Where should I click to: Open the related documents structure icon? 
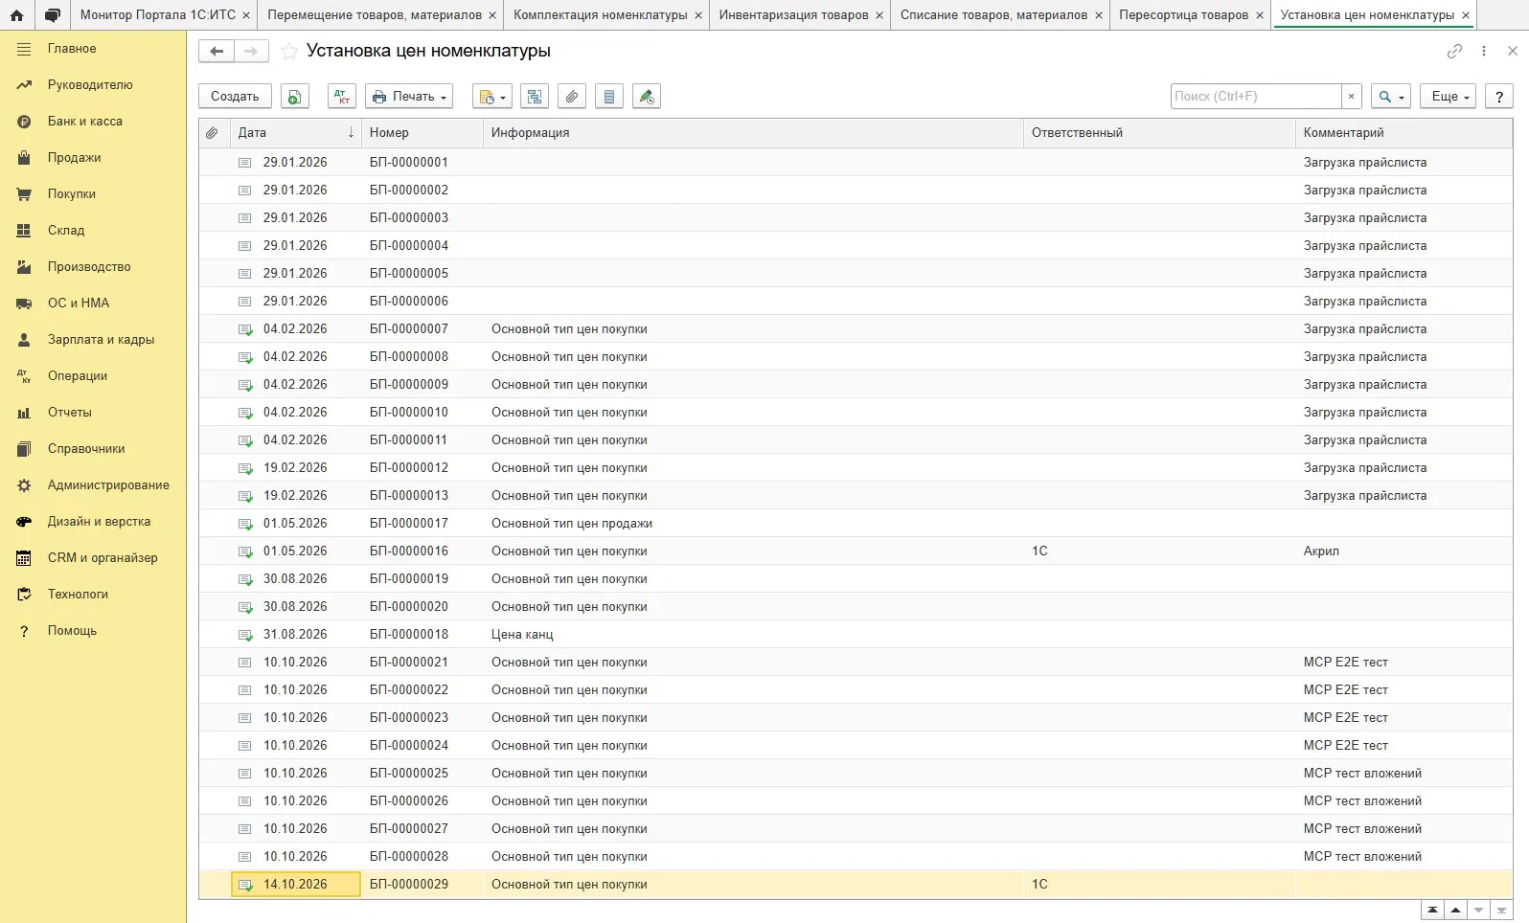point(535,97)
